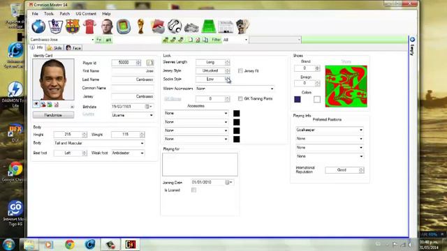Click the Last Name input field

click(133, 79)
